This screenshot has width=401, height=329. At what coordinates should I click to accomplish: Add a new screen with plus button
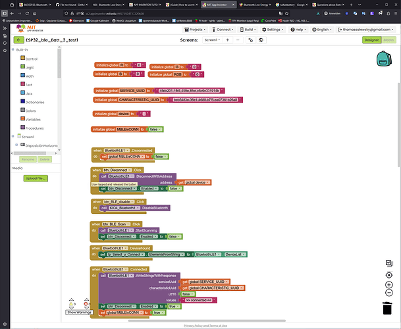(227, 40)
